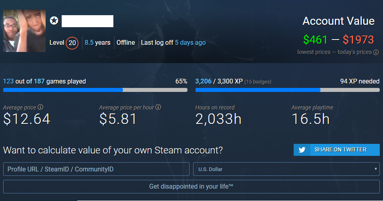Screen dimensions: 383x201
Task: Open the U.S. Dollar currency dropdown
Action: click(x=286, y=169)
